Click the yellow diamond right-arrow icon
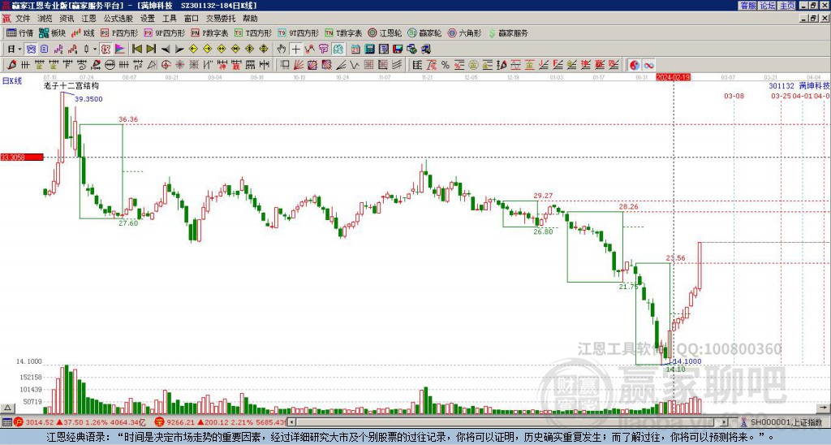Screen dimensions: 831x445 tap(208, 50)
